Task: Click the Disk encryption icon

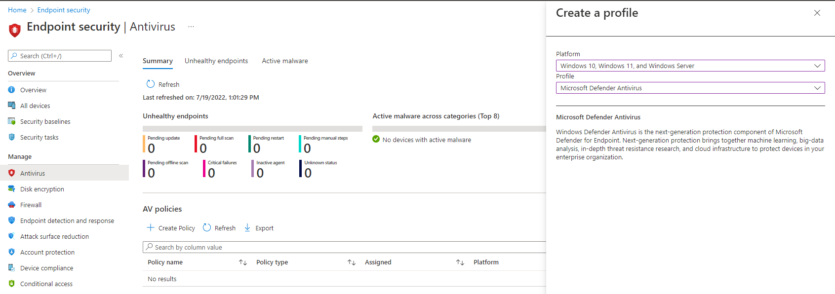Action: click(11, 189)
